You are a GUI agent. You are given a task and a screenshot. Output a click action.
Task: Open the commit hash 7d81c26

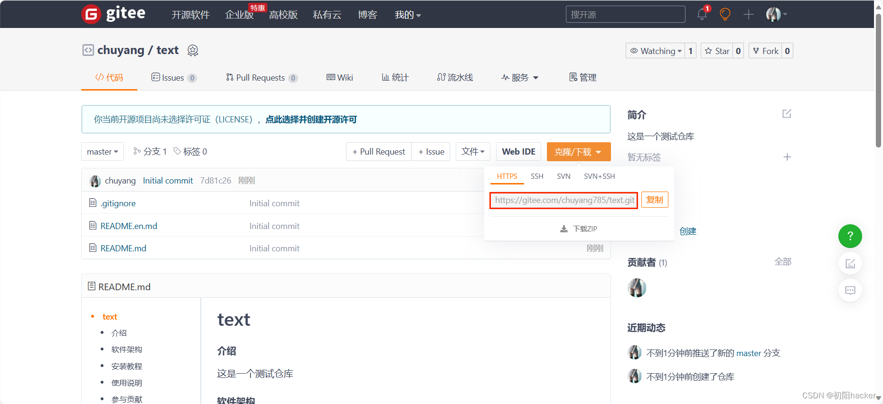pyautogui.click(x=216, y=181)
